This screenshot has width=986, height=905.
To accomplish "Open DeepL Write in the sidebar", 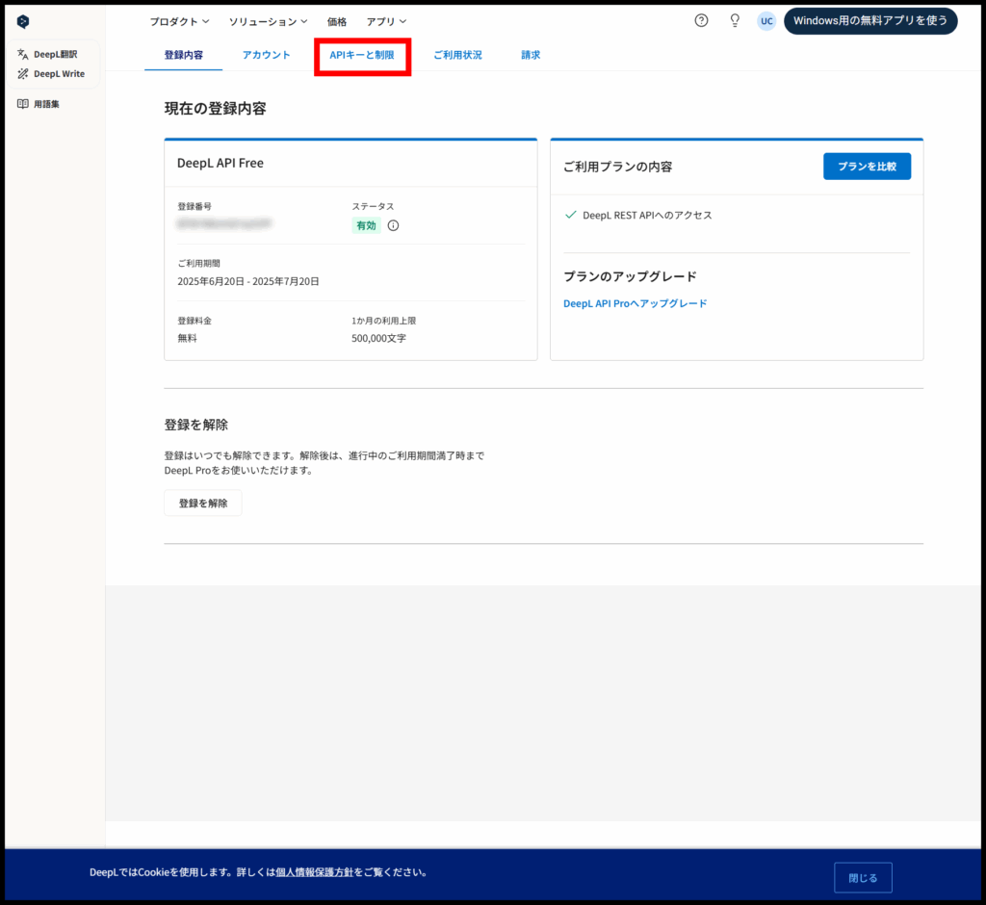I will tap(51, 73).
